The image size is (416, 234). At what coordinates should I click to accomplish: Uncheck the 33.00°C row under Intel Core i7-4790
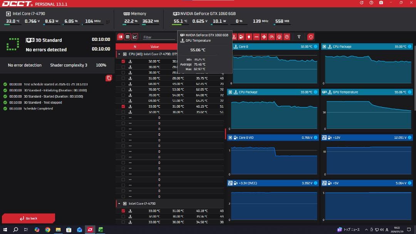pyautogui.click(x=123, y=211)
